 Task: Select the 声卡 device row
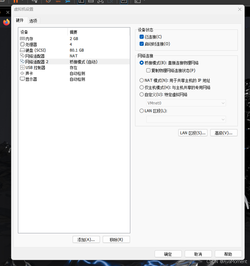[74, 73]
